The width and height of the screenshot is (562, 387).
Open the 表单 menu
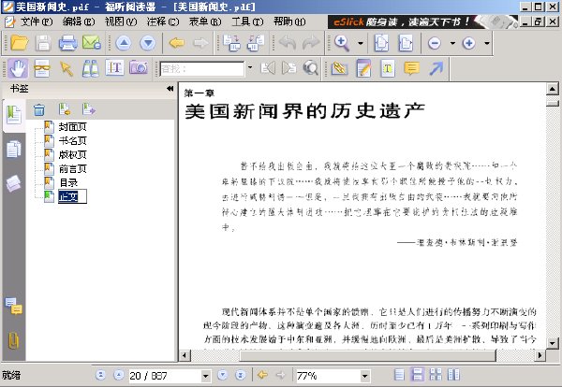pos(205,21)
